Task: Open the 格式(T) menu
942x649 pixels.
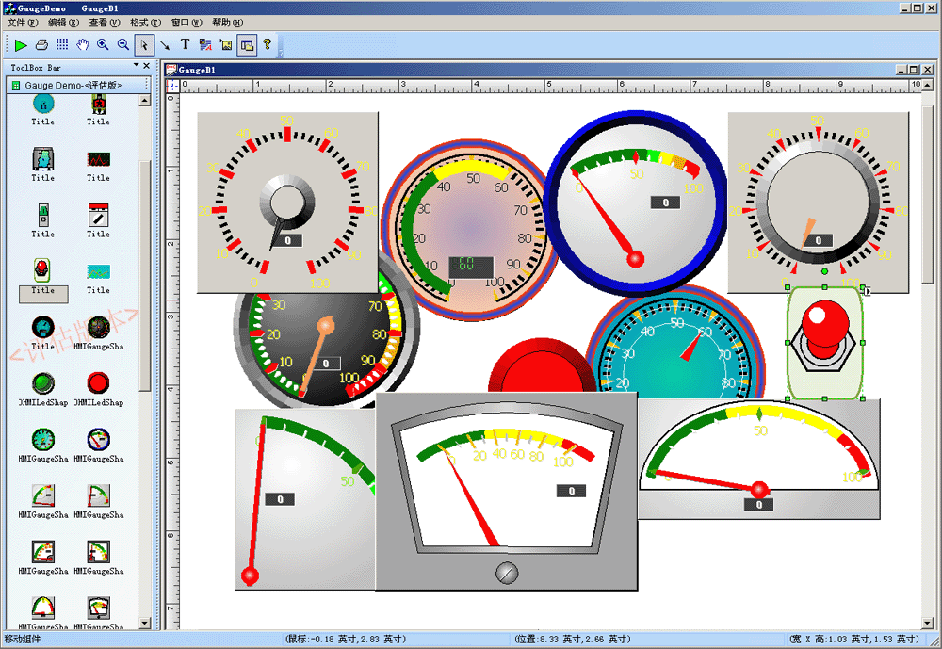Action: (145, 23)
